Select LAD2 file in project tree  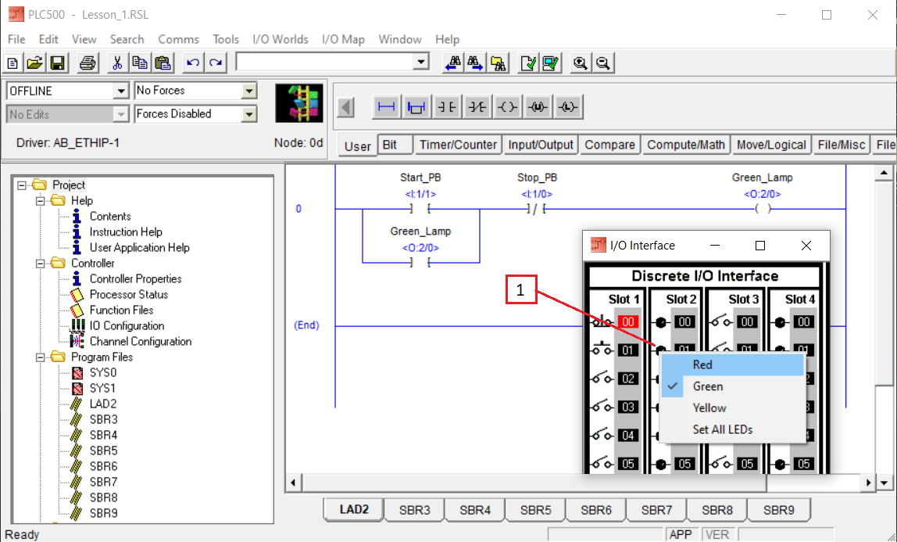tap(103, 404)
